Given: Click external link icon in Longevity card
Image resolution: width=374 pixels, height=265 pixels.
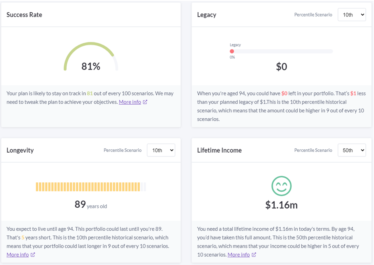Looking at the screenshot, I should pos(33,254).
